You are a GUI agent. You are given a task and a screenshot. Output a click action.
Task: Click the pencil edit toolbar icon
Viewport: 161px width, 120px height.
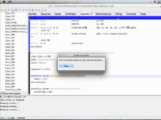(9, 10)
